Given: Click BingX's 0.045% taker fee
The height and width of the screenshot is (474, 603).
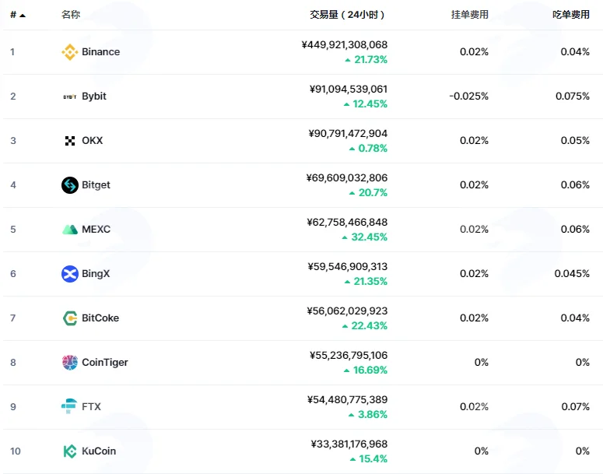Looking at the screenshot, I should click(572, 274).
